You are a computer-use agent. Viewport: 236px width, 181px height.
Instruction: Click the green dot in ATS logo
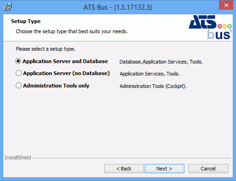[x=230, y=26]
